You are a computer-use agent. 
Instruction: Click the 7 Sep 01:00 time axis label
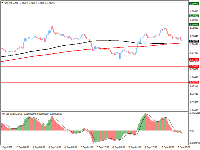tap(87, 147)
